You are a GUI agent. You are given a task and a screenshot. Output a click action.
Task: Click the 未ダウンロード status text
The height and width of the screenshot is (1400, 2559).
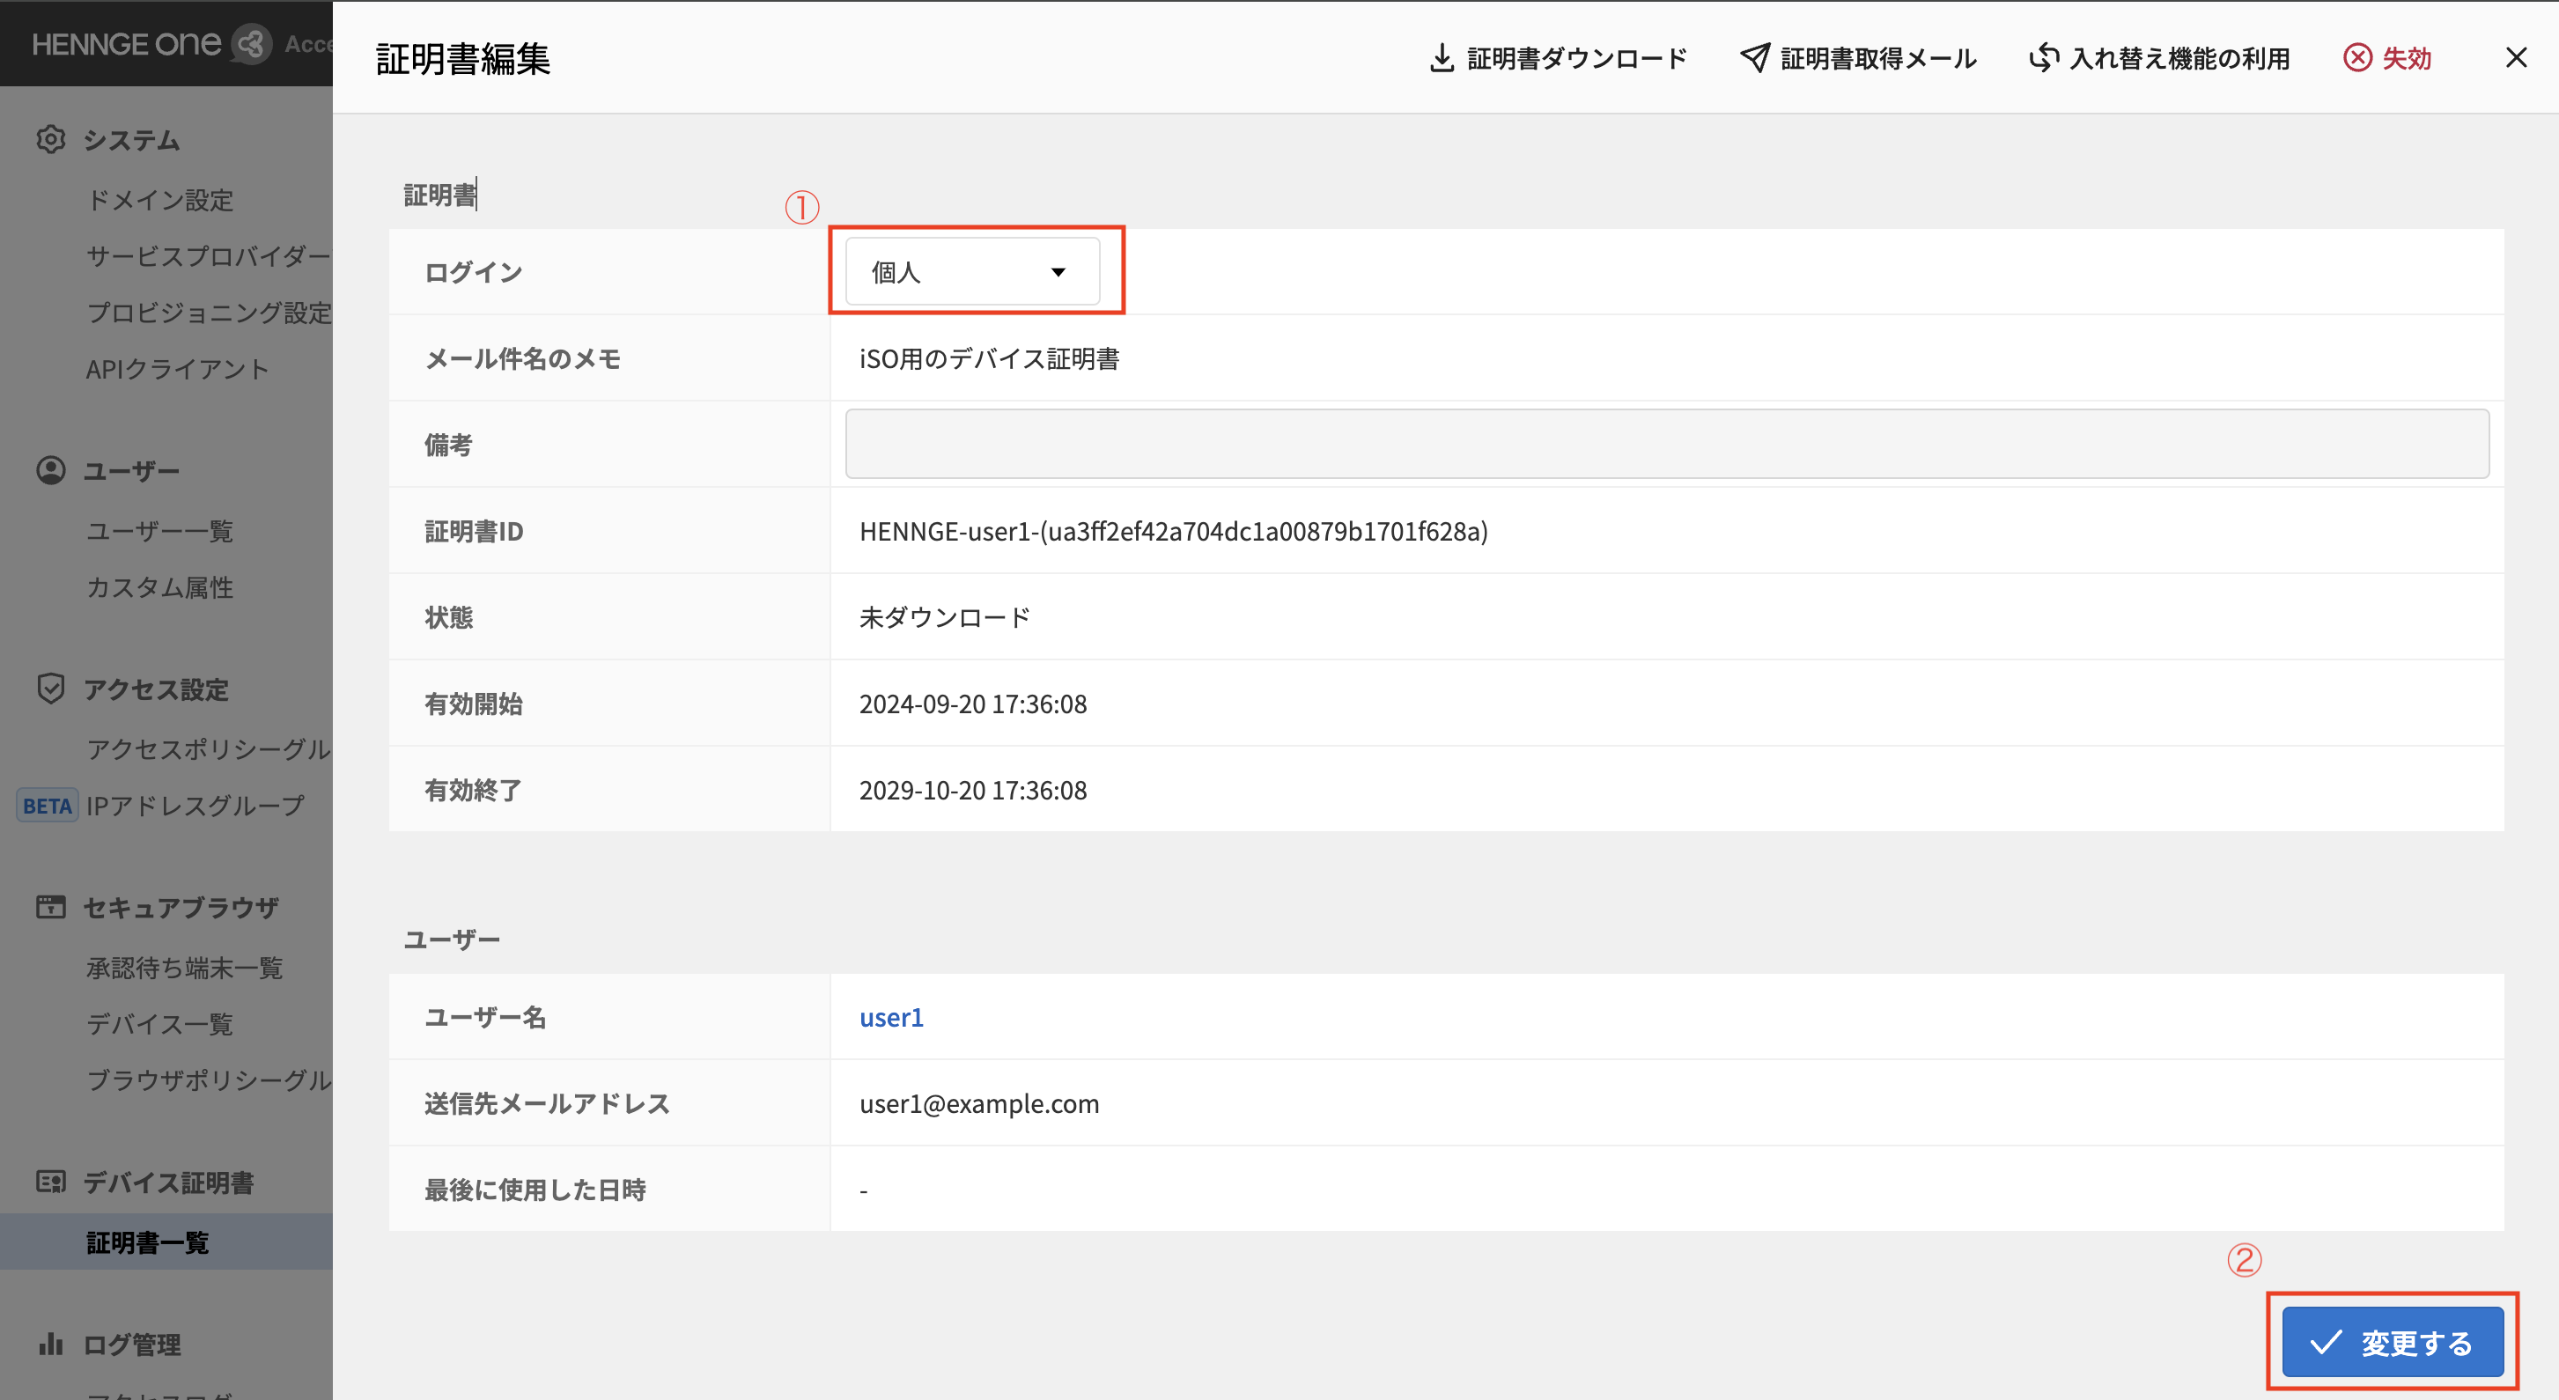tap(944, 618)
